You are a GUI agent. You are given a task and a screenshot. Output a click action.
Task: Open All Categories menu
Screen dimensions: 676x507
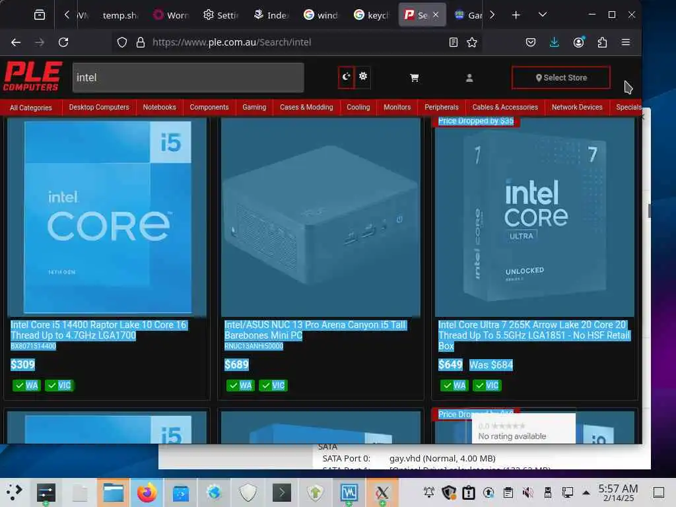[30, 108]
